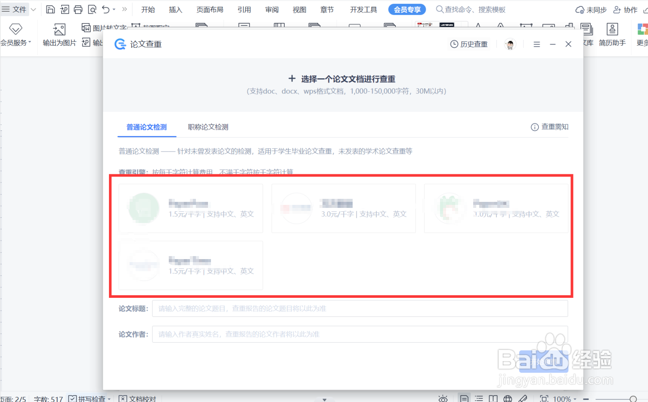Toggle 文档校对 document proofreading

tap(137, 399)
